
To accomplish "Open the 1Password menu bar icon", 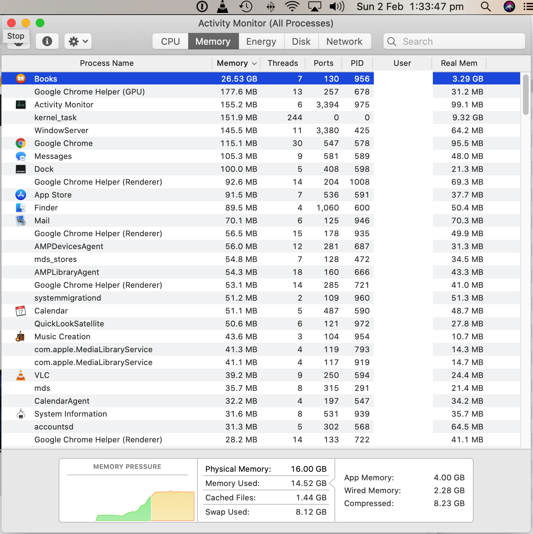I will tap(202, 6).
